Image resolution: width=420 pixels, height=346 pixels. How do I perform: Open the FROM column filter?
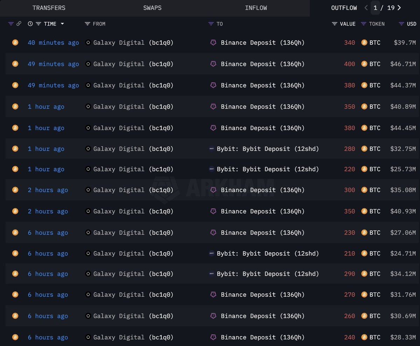click(x=87, y=24)
